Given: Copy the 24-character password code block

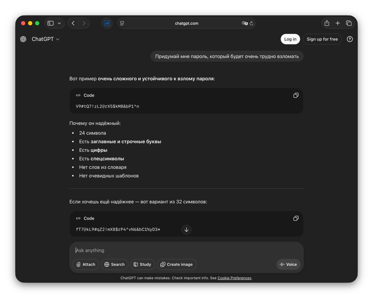Looking at the screenshot, I should click(296, 95).
